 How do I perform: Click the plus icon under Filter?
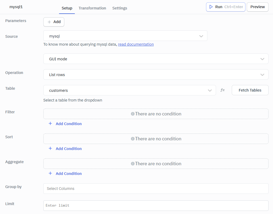tap(50, 124)
